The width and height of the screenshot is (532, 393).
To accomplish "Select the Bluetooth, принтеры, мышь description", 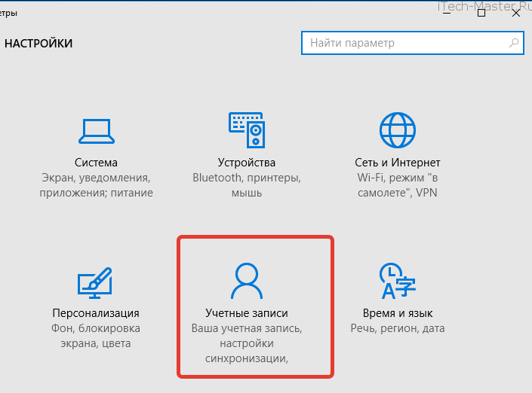I will coord(246,185).
